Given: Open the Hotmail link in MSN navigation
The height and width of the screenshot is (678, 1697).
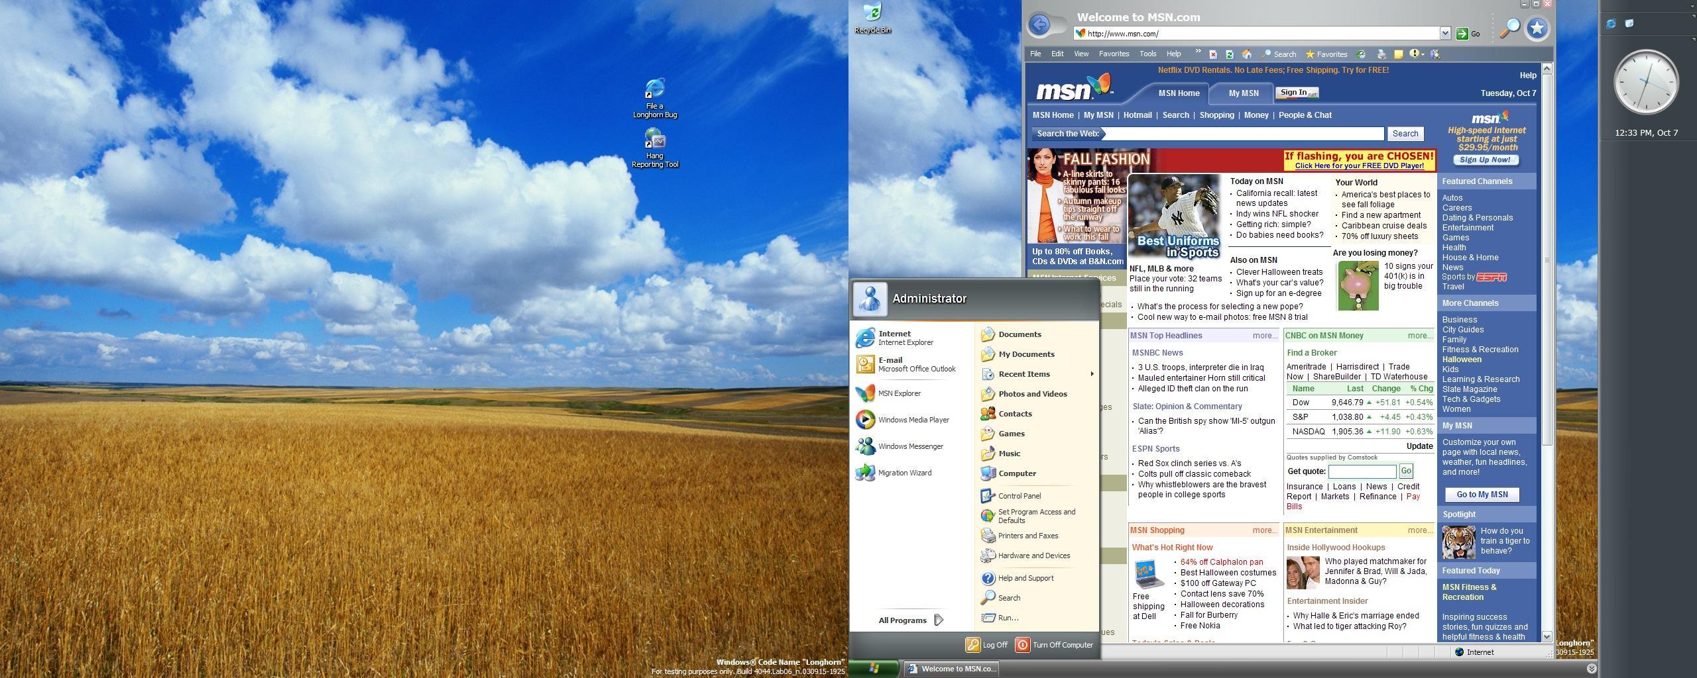Looking at the screenshot, I should pyautogui.click(x=1137, y=115).
